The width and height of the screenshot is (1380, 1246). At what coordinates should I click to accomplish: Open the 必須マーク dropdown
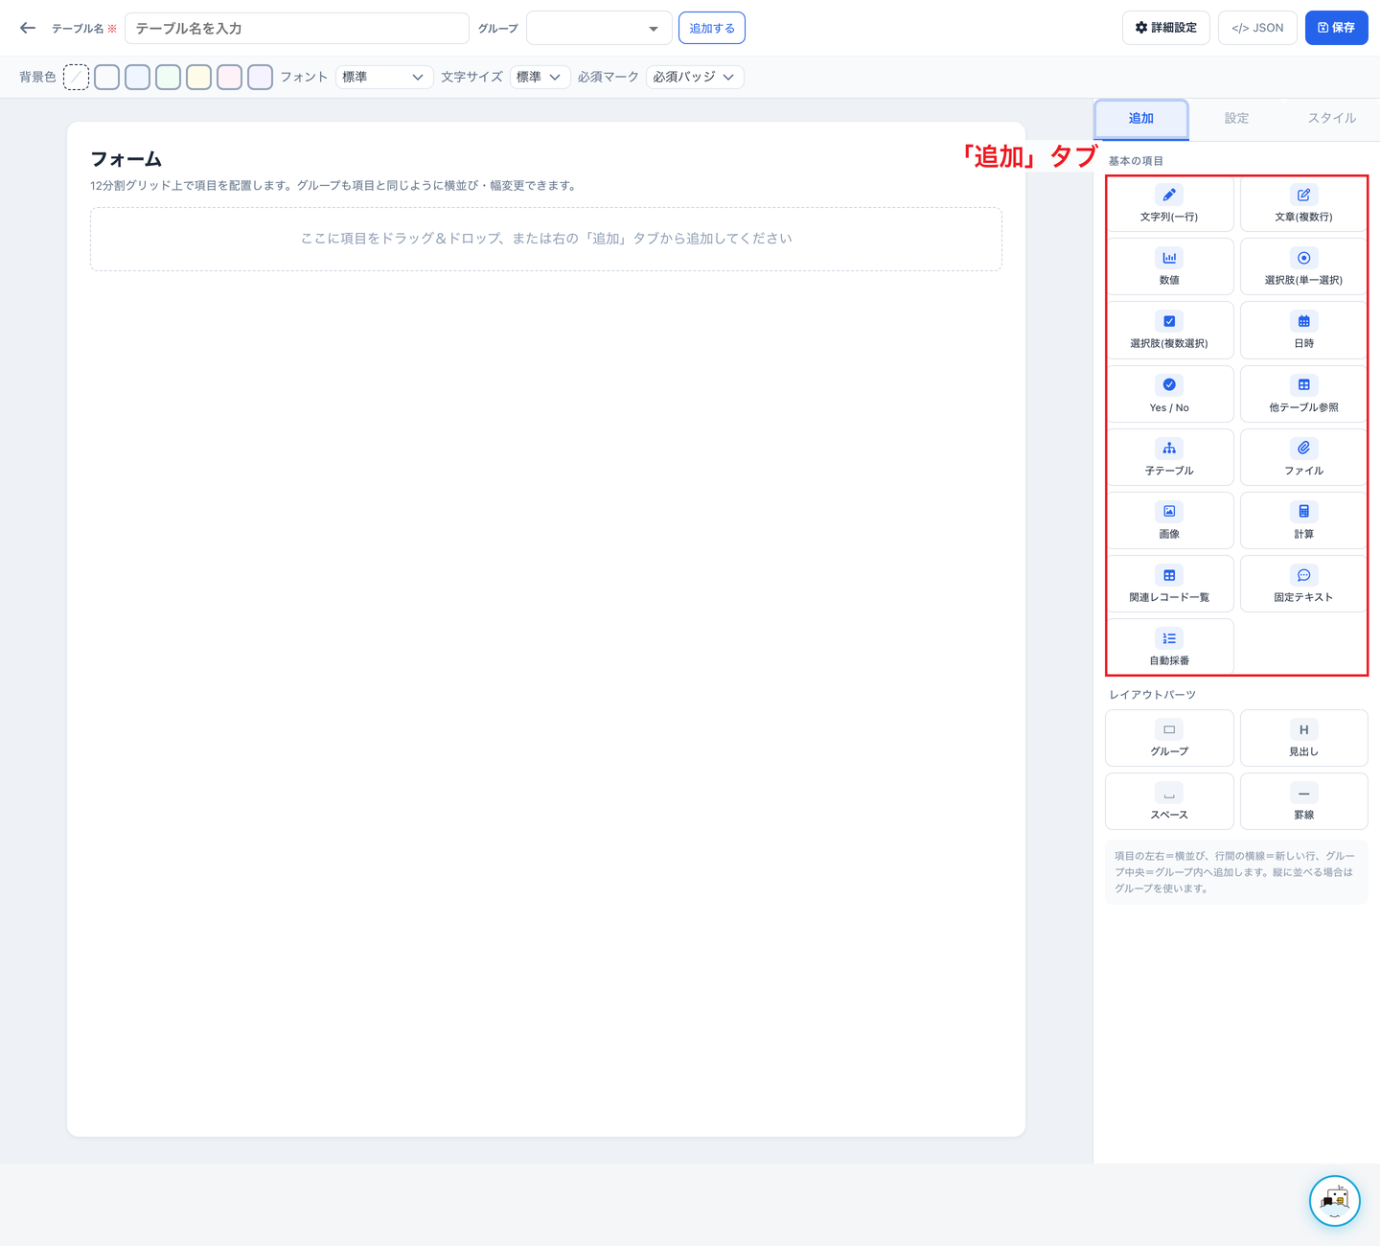click(x=695, y=77)
